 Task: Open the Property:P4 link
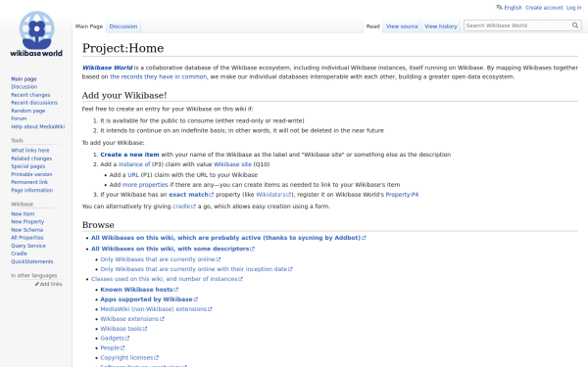402,195
